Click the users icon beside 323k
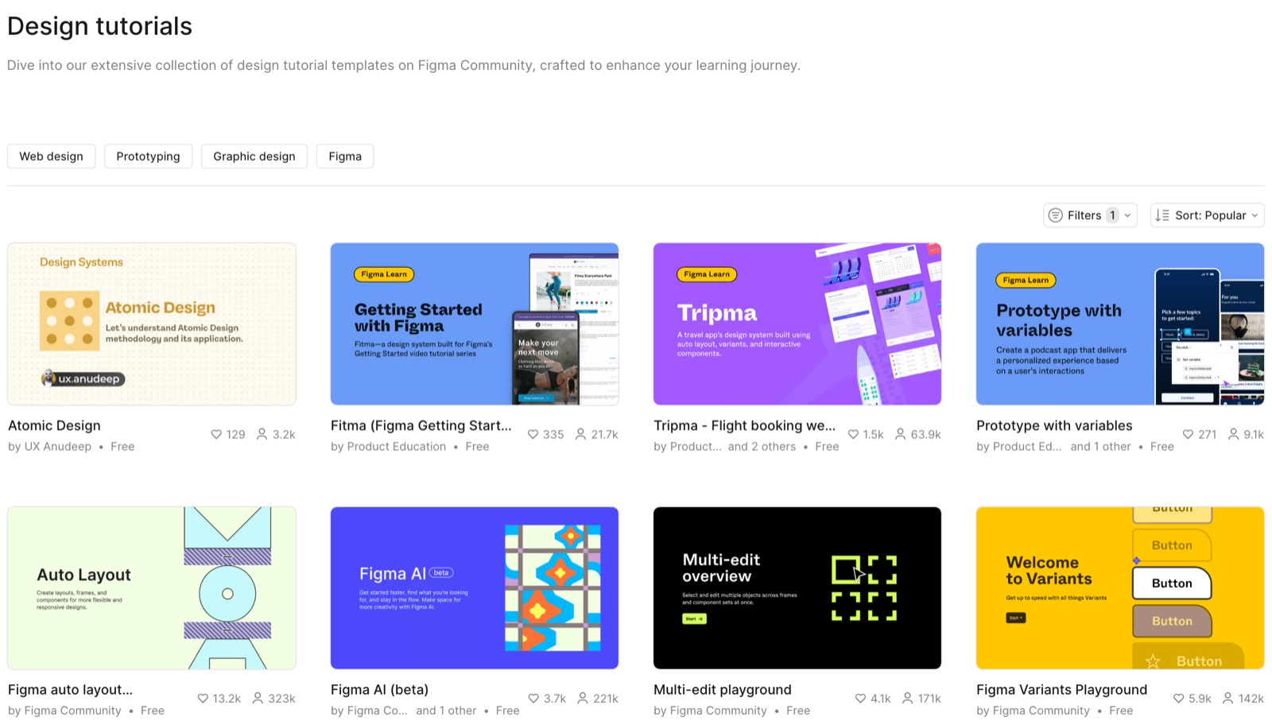 coord(258,698)
